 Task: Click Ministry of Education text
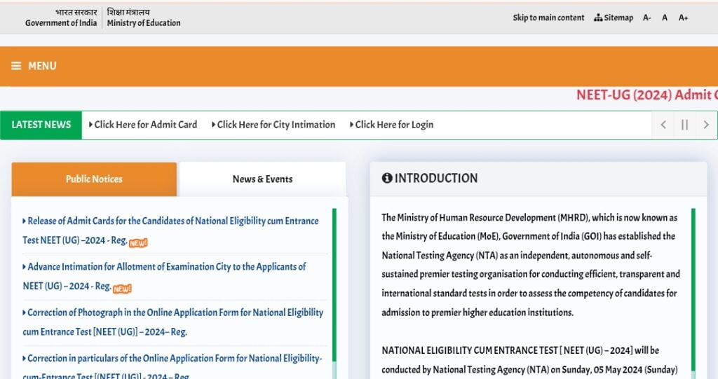[x=144, y=23]
